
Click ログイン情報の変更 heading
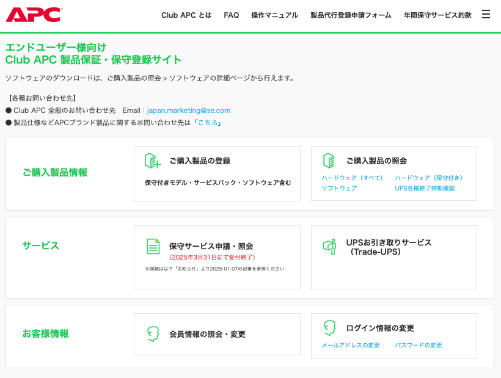380,328
